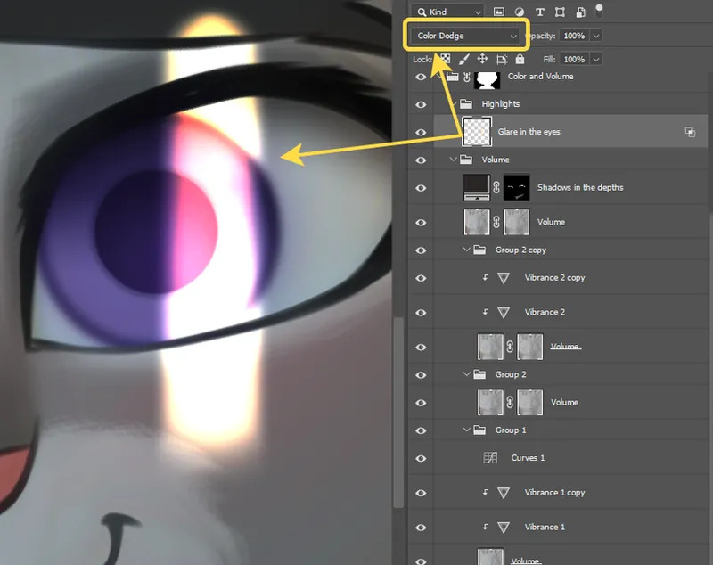This screenshot has height=565, width=713.
Task: Lock transparent pixels checkerboard icon
Action: click(x=446, y=59)
